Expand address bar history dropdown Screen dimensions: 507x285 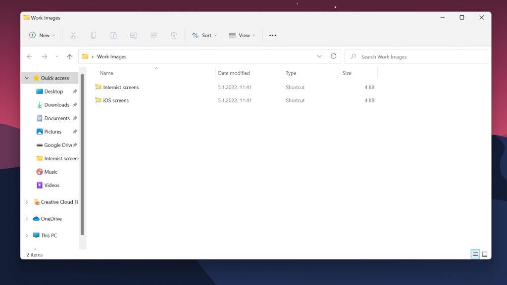[319, 56]
